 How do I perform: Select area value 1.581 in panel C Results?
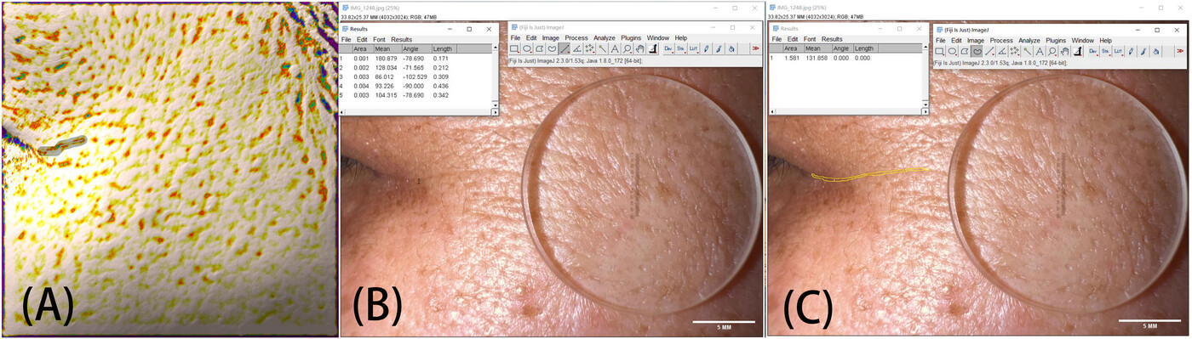coord(792,58)
